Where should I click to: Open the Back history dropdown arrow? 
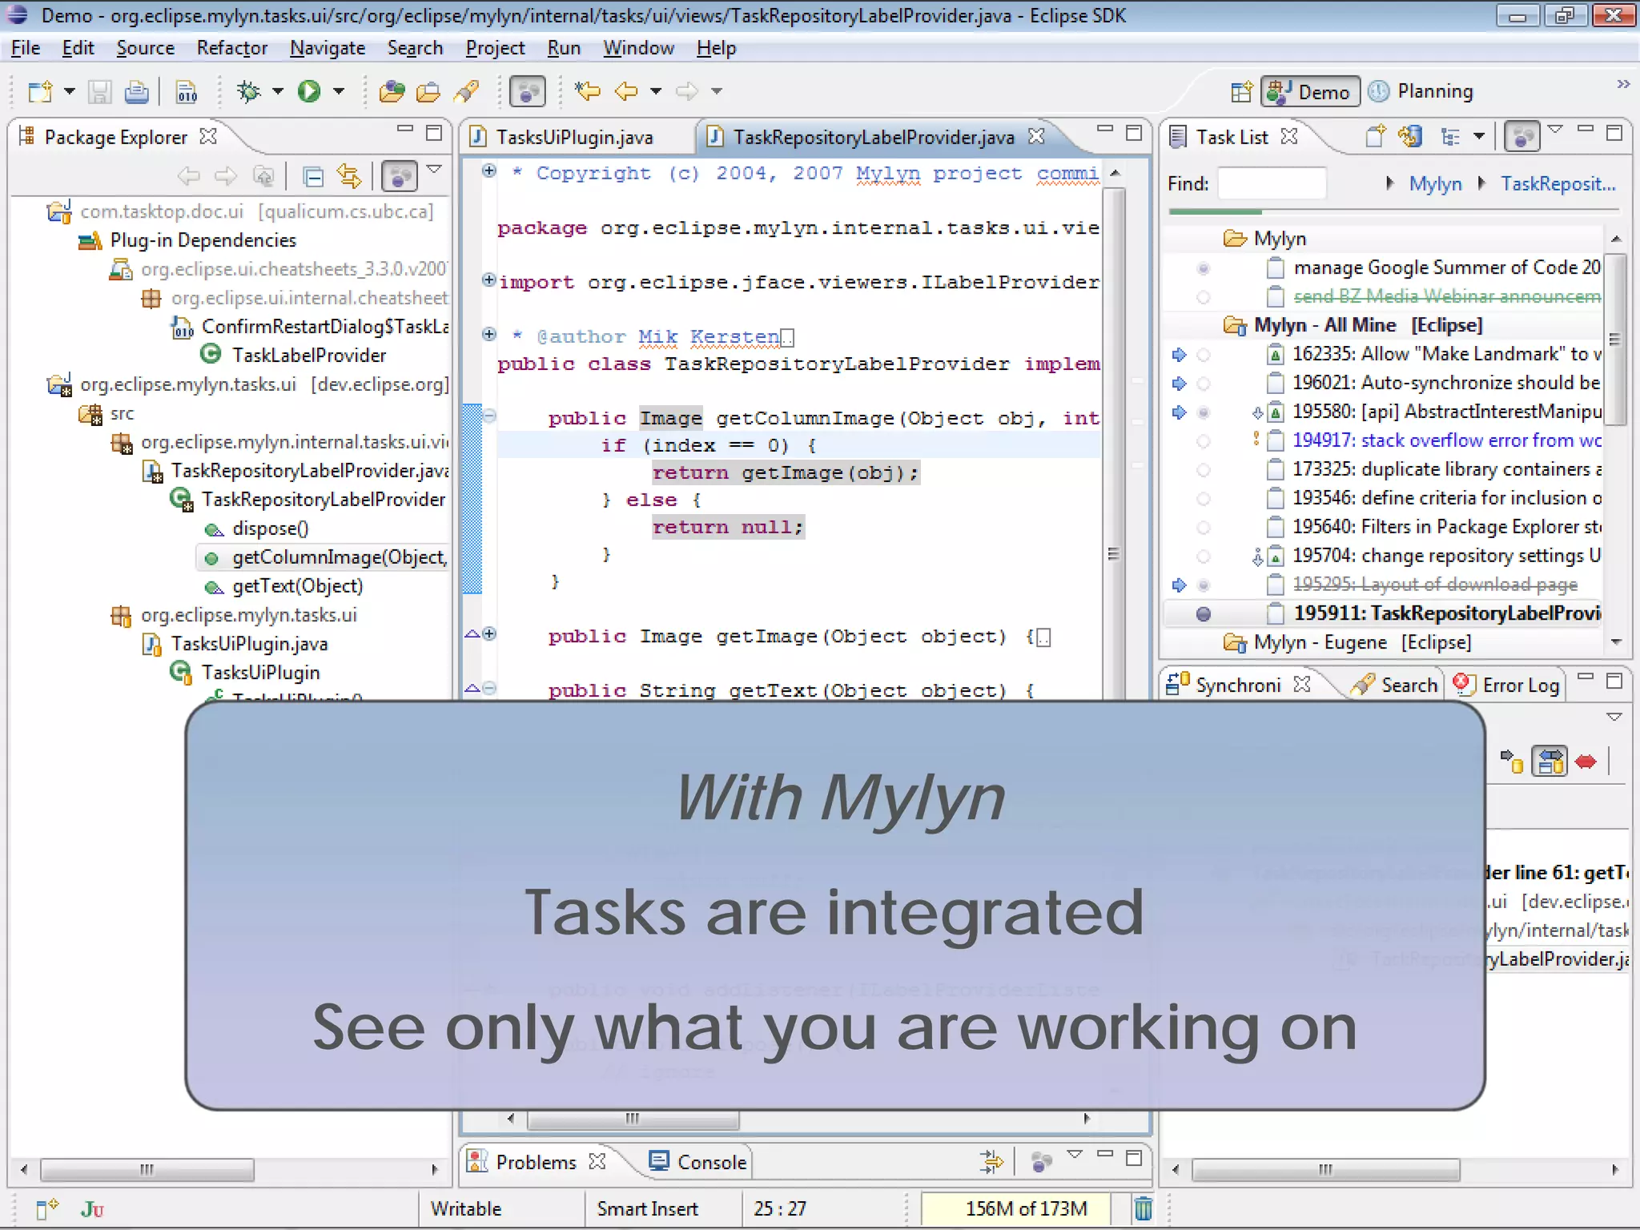(656, 91)
